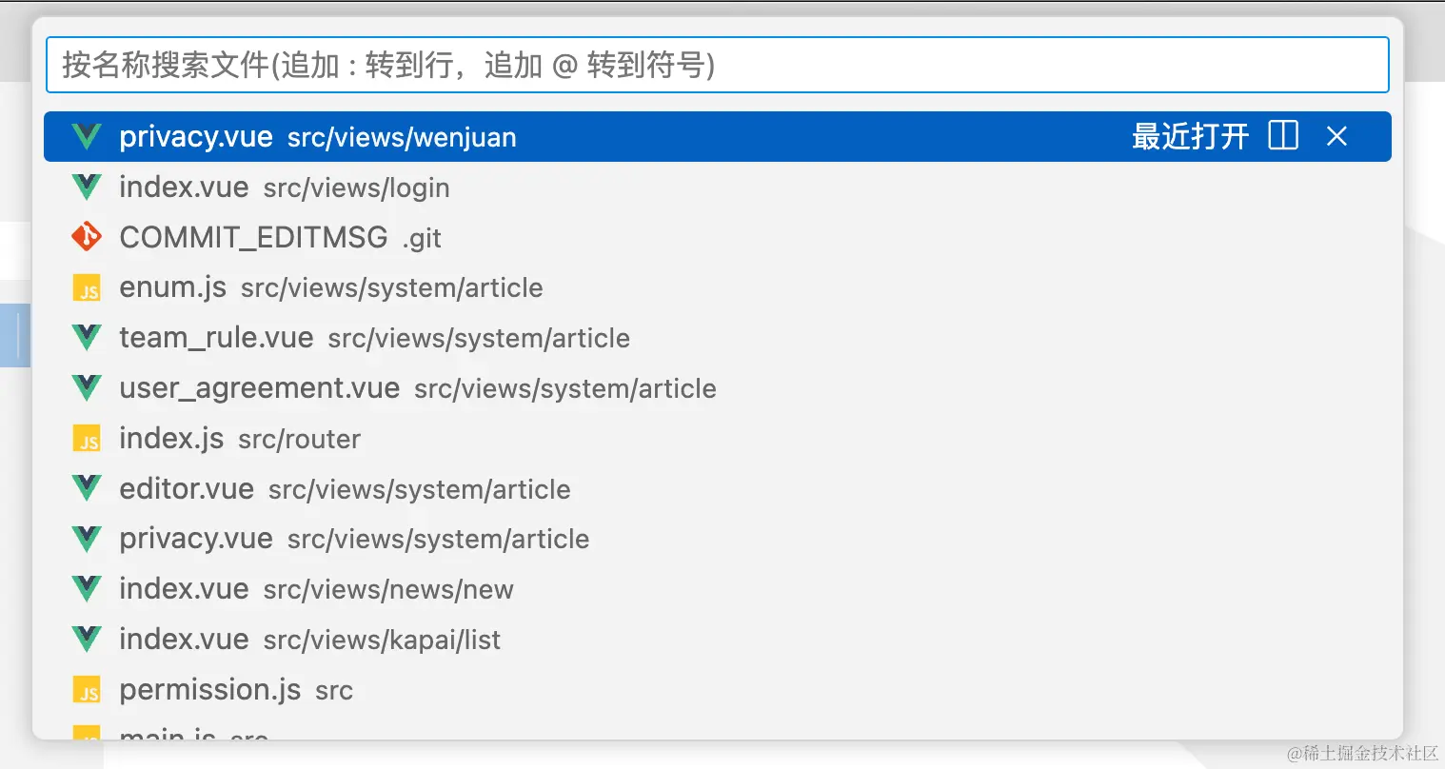Open COMMIT_EDITMSG from .git
1445x769 pixels.
(717, 238)
